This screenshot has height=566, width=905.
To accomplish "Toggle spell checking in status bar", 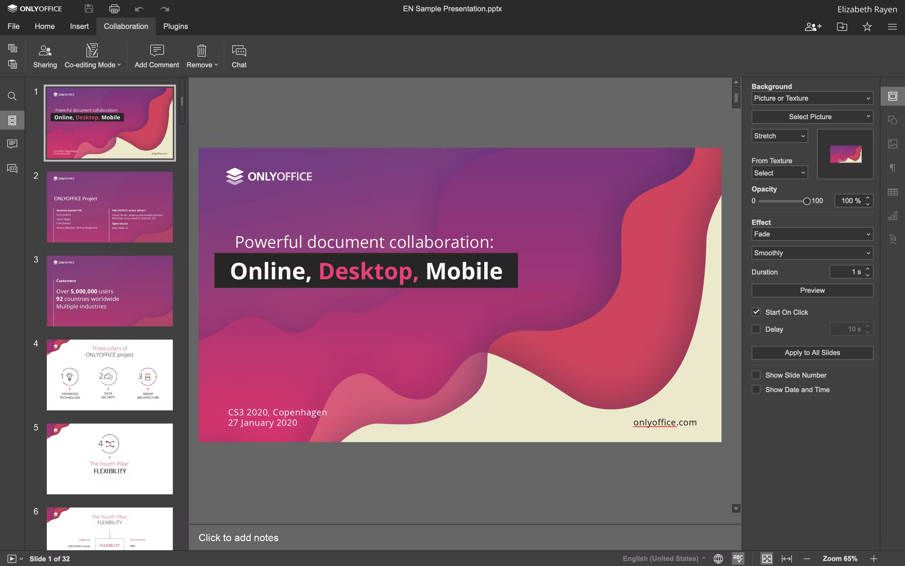I will 738,558.
